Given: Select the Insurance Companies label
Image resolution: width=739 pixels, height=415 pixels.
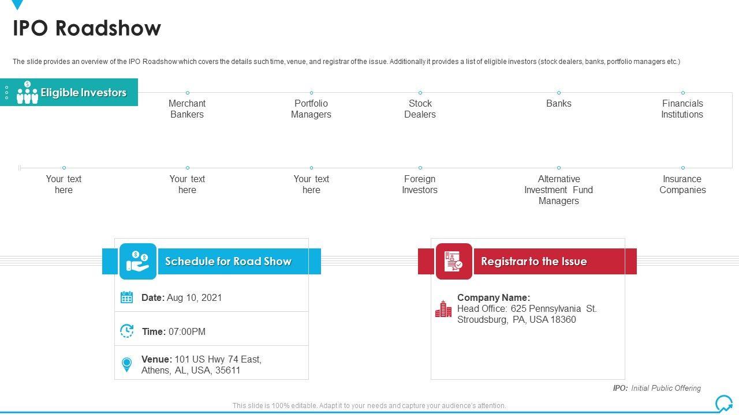Looking at the screenshot, I should click(x=682, y=184).
